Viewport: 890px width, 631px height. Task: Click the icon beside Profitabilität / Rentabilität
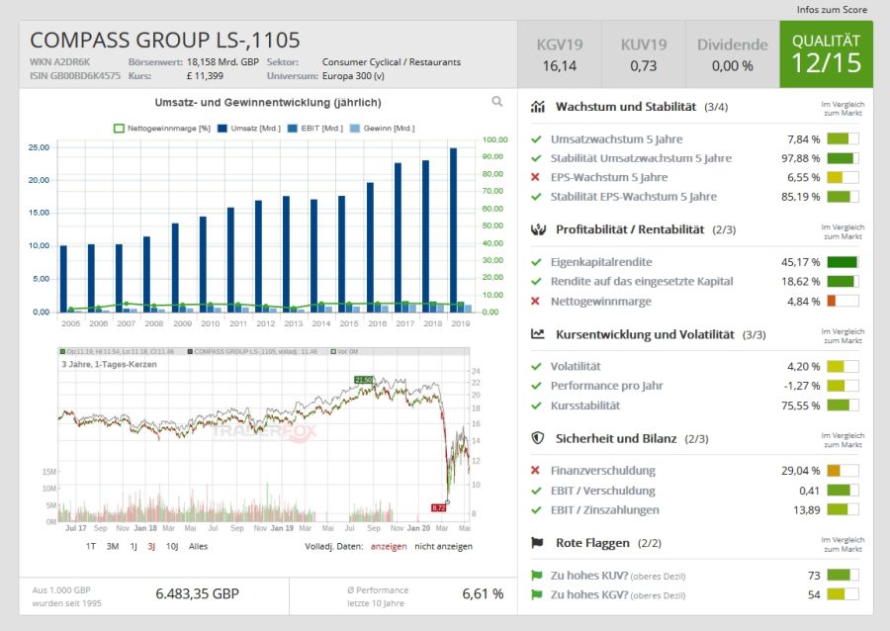pyautogui.click(x=538, y=229)
